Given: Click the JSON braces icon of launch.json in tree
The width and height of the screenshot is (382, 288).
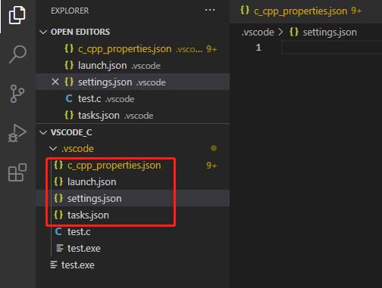Looking at the screenshot, I should pyautogui.click(x=58, y=181).
